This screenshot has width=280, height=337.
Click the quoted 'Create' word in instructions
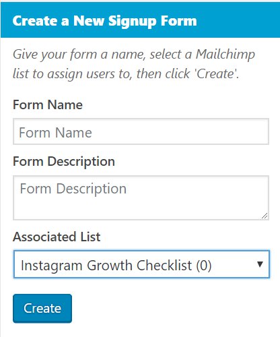[215, 73]
